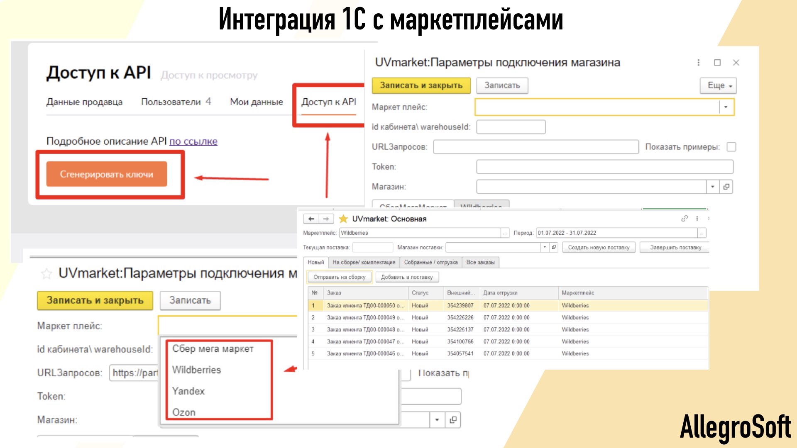Select order row Заказ клиента ТД00-000046

pyautogui.click(x=508, y=353)
